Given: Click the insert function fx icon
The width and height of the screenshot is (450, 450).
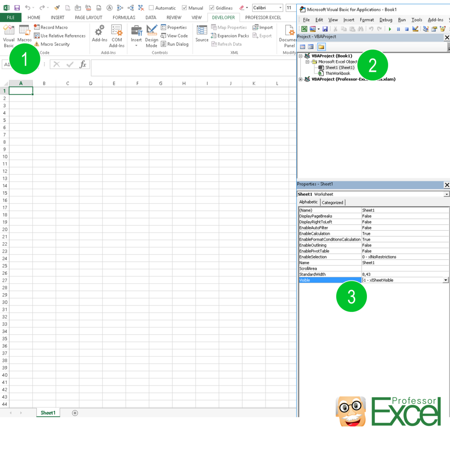Looking at the screenshot, I should (83, 65).
